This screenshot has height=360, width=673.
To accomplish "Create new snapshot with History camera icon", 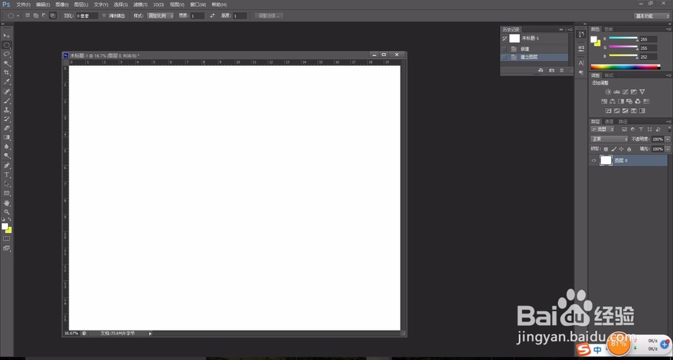I will (x=552, y=71).
